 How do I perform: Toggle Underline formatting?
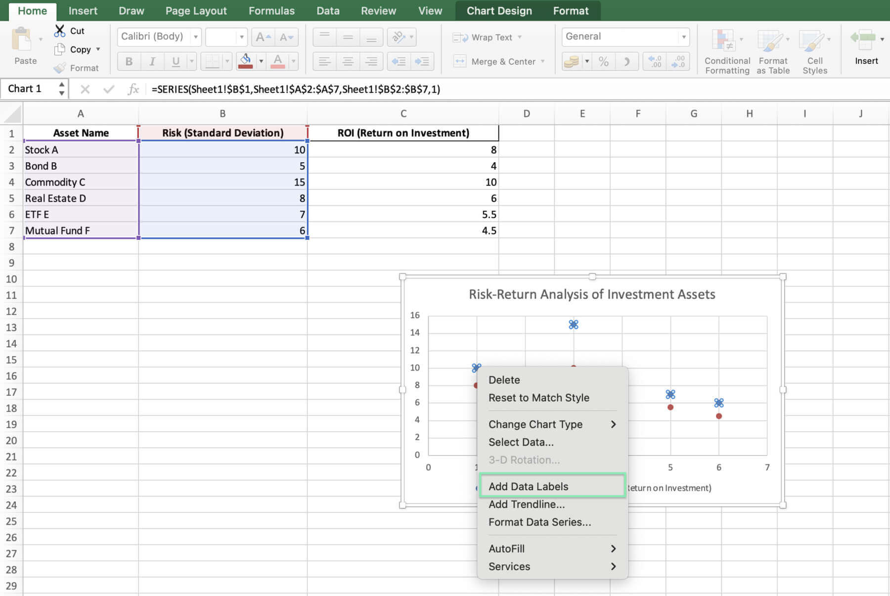click(x=176, y=61)
